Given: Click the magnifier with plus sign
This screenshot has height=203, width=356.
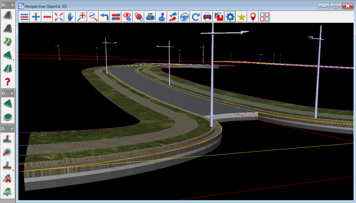Looking at the screenshot, I should [82, 17].
